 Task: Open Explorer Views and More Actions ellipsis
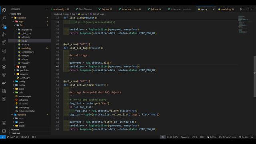(x=47, y=9)
